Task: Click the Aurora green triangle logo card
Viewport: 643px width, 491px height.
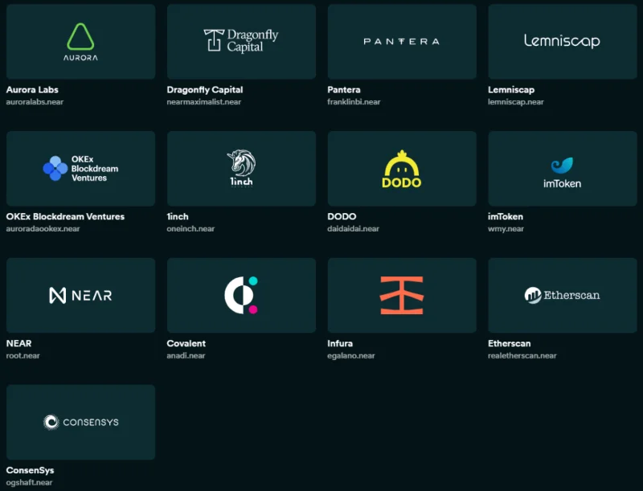Action: 81,42
